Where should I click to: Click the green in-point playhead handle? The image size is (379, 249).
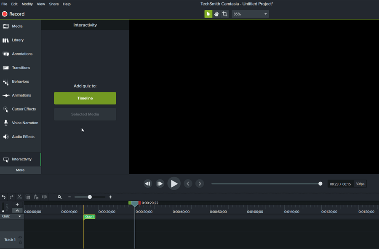130,203
